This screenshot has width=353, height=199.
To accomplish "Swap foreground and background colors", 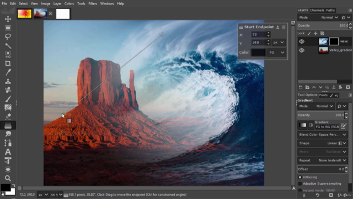I will (13, 186).
